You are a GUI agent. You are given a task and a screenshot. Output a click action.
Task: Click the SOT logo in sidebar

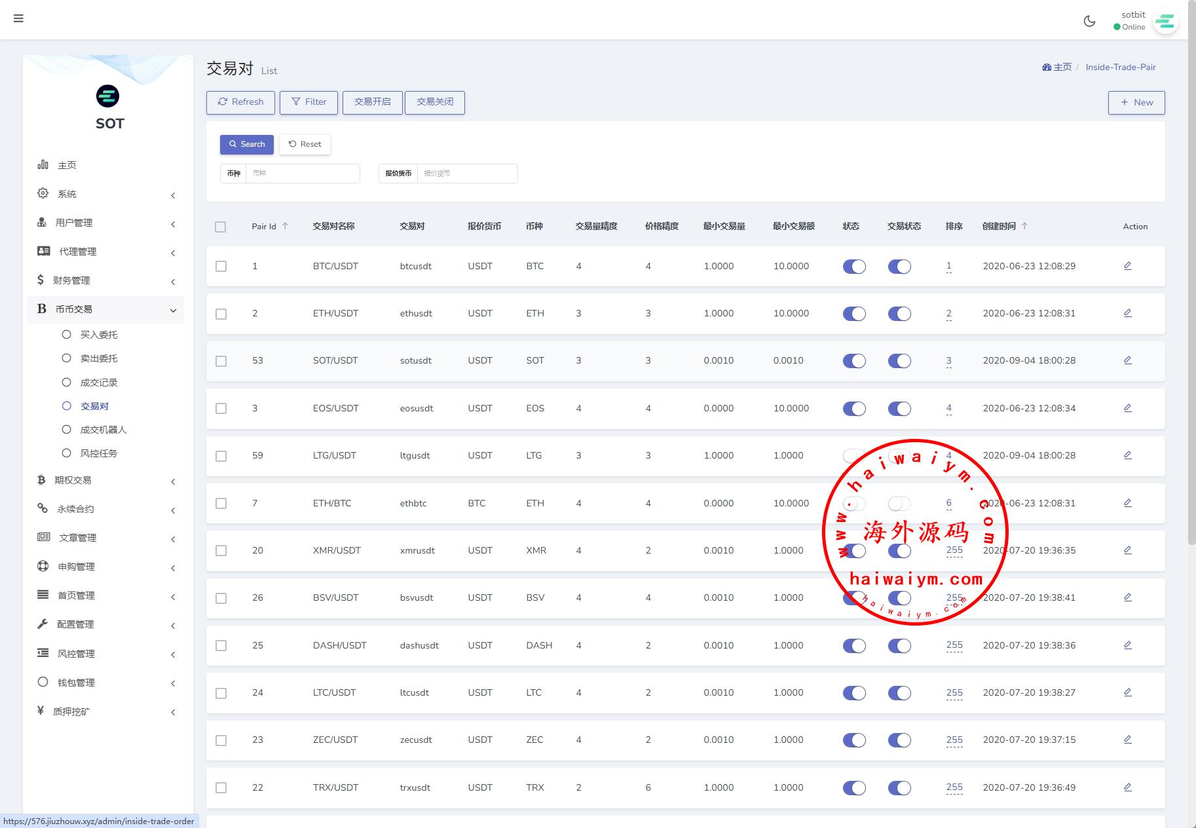(108, 96)
